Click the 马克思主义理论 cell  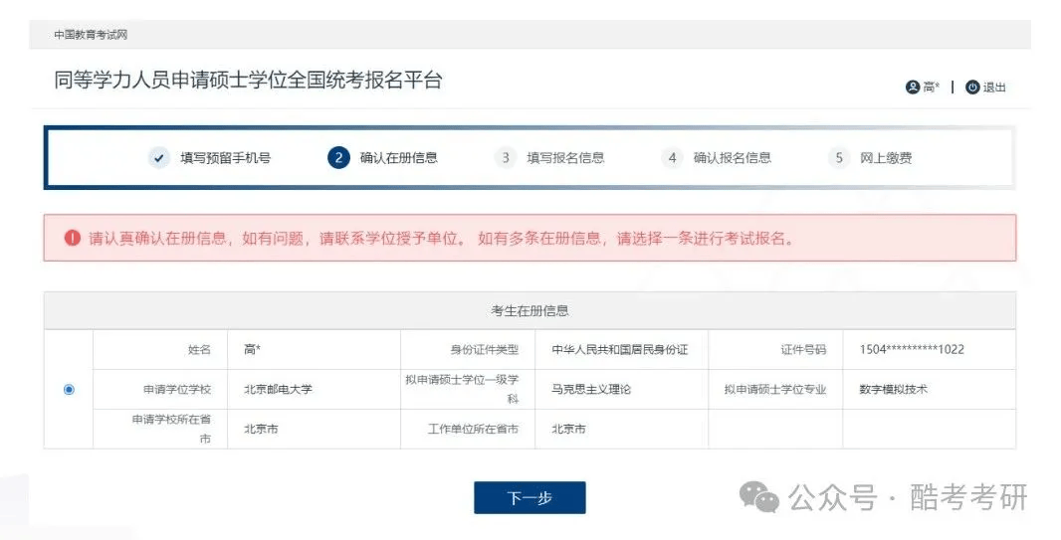[x=621, y=389]
